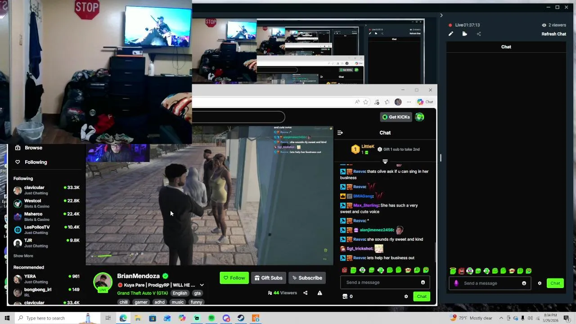Viewport: 576px width, 324px height.
Task: Click green Chat button in right panel
Action: (x=555, y=283)
